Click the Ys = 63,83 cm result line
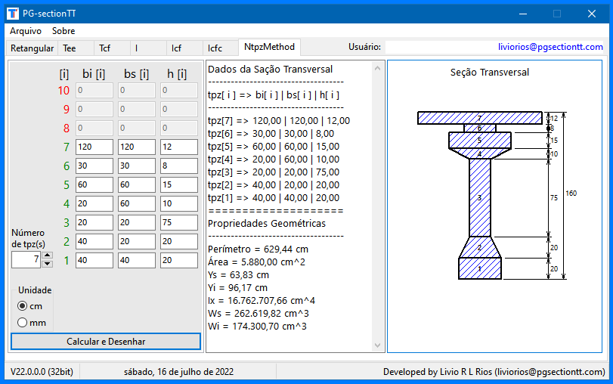Screen dimensions: 613x384 pos(239,275)
